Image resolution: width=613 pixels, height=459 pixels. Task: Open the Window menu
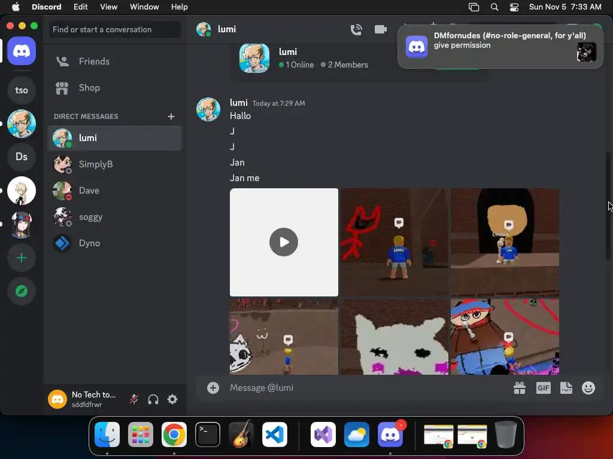[x=144, y=7]
